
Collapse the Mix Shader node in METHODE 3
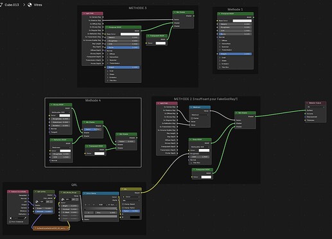pos(175,12)
